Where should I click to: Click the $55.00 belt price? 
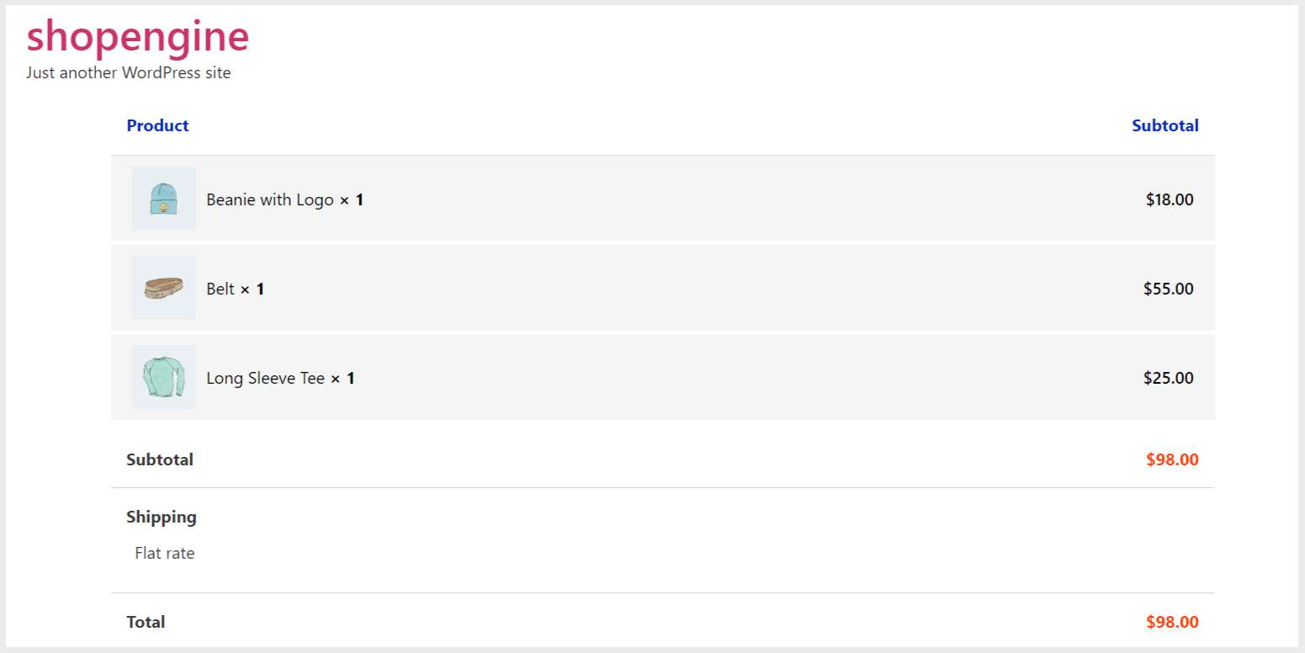point(1168,289)
